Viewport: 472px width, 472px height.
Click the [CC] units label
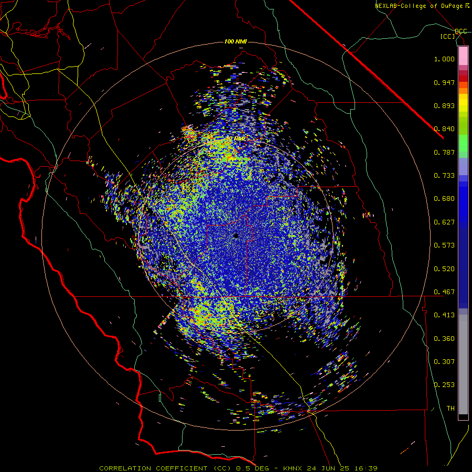pyautogui.click(x=448, y=36)
